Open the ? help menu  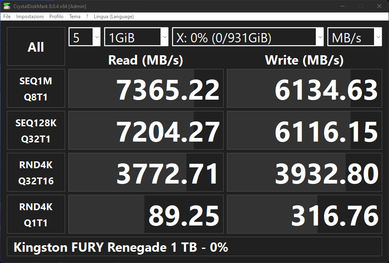[87, 16]
